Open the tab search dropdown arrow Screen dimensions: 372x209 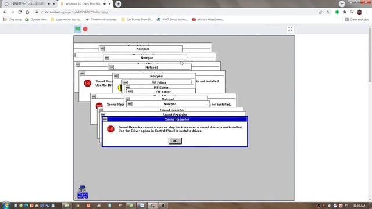point(342,4)
